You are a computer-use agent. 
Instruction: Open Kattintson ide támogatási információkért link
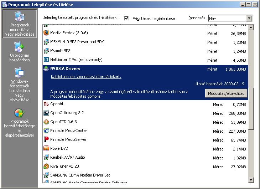click(x=86, y=77)
